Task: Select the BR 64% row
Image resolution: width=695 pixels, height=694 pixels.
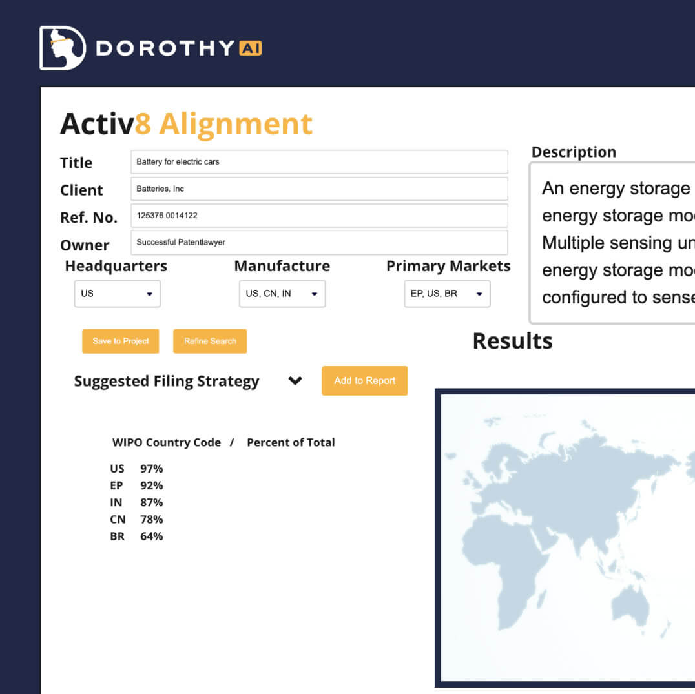Action: click(136, 536)
